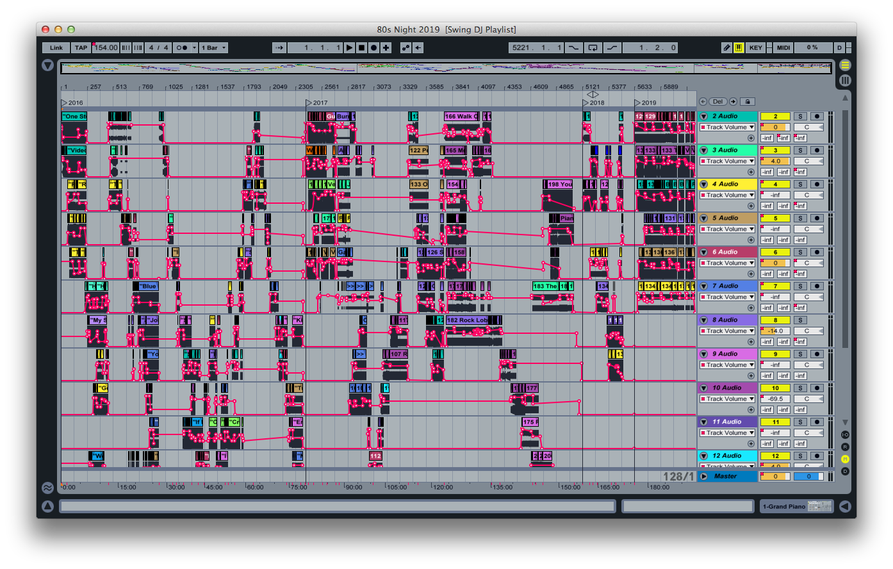Switch to Session View icon
Screen dimensions: 893x569
coord(845,80)
